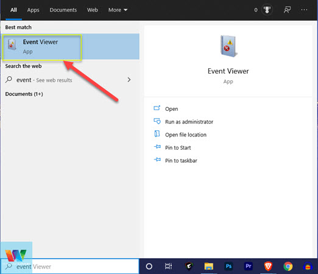The image size is (318, 274).
Task: Switch to the All tab
Action: 13,10
